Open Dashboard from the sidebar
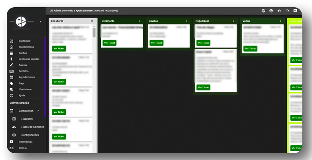Screen dimensions: 312x160 click(x=24, y=41)
